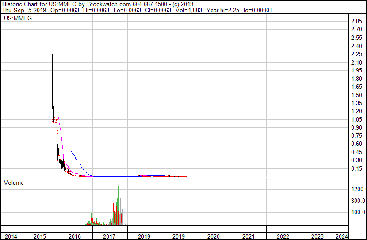This screenshot has height=240, width=367.
Task: Select the 2014 year label on axis
Action: [11, 236]
